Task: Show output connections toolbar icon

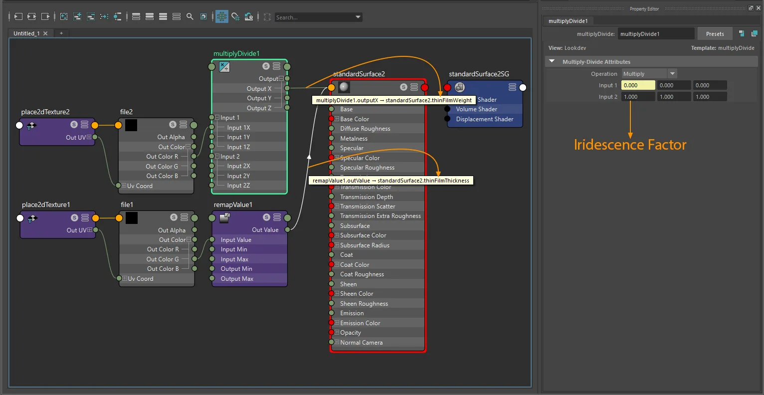Action: [x=45, y=16]
